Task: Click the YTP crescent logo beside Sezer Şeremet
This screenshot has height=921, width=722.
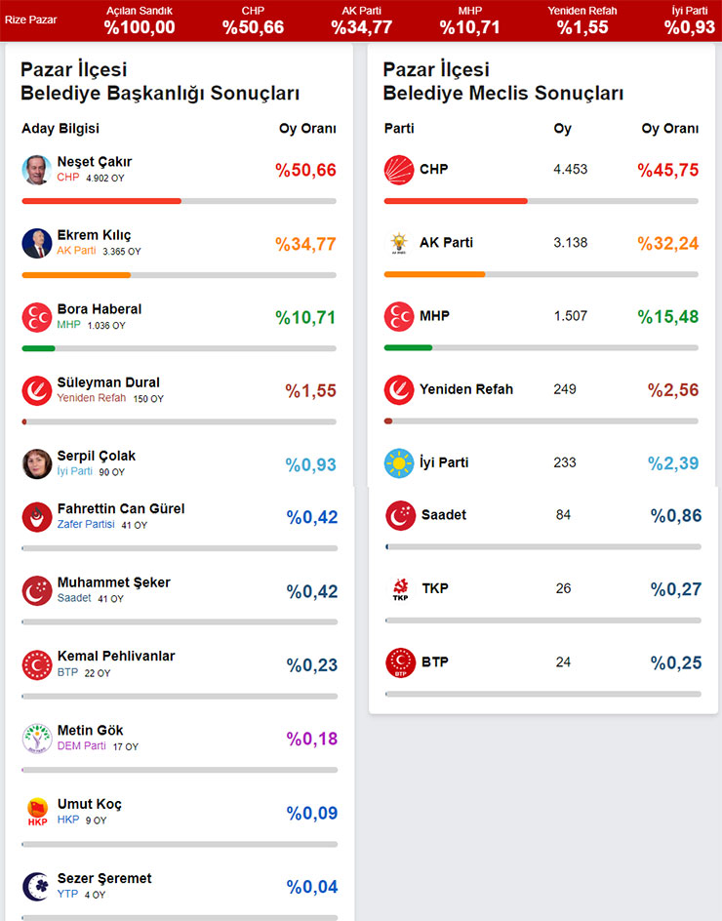Action: click(x=37, y=886)
